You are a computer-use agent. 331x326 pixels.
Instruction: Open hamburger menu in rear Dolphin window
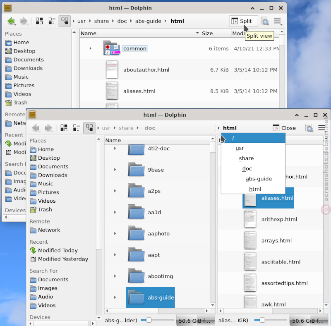pyautogui.click(x=277, y=21)
